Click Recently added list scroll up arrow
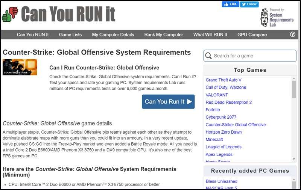The width and height of the screenshot is (301, 190). 294,179
